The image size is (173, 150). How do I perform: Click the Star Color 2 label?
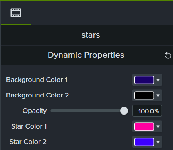click(28, 142)
